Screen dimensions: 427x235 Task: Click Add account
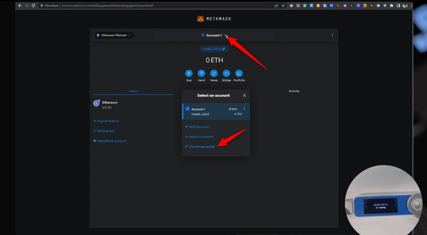[197, 126]
